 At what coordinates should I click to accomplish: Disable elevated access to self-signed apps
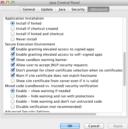13,54
